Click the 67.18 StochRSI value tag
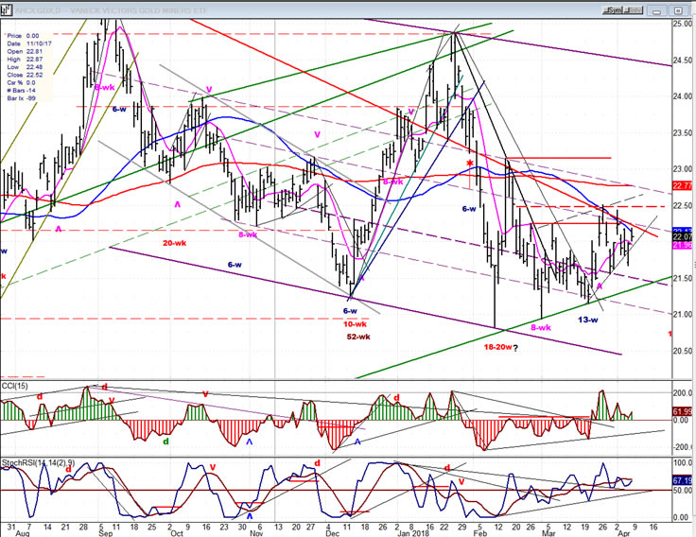The height and width of the screenshot is (537, 696). (682, 481)
